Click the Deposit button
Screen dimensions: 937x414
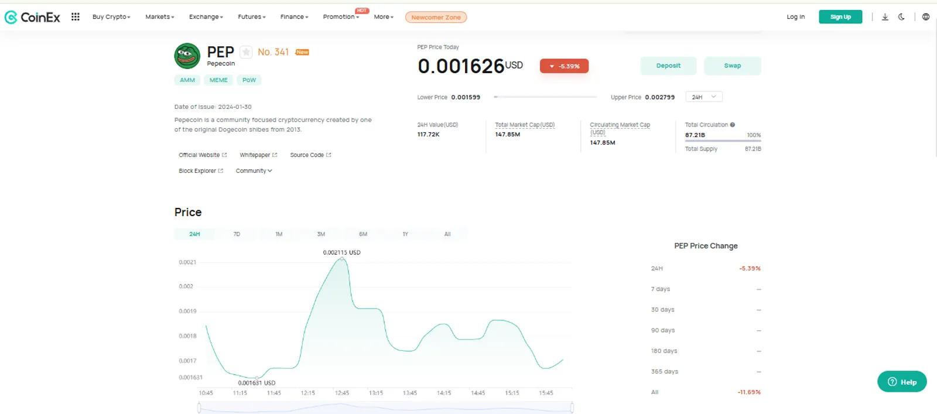coord(668,66)
